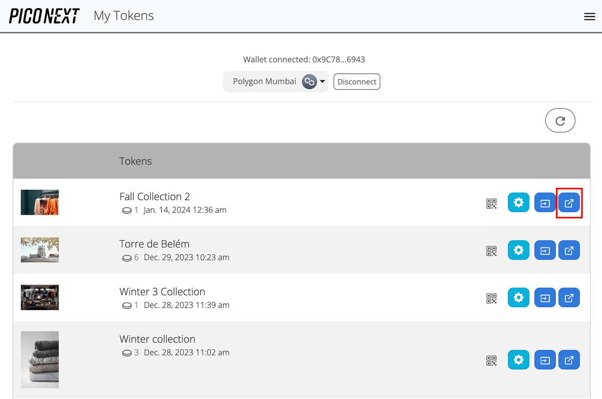Open the hamburger menu at top right
This screenshot has height=399, width=602.
coord(589,16)
